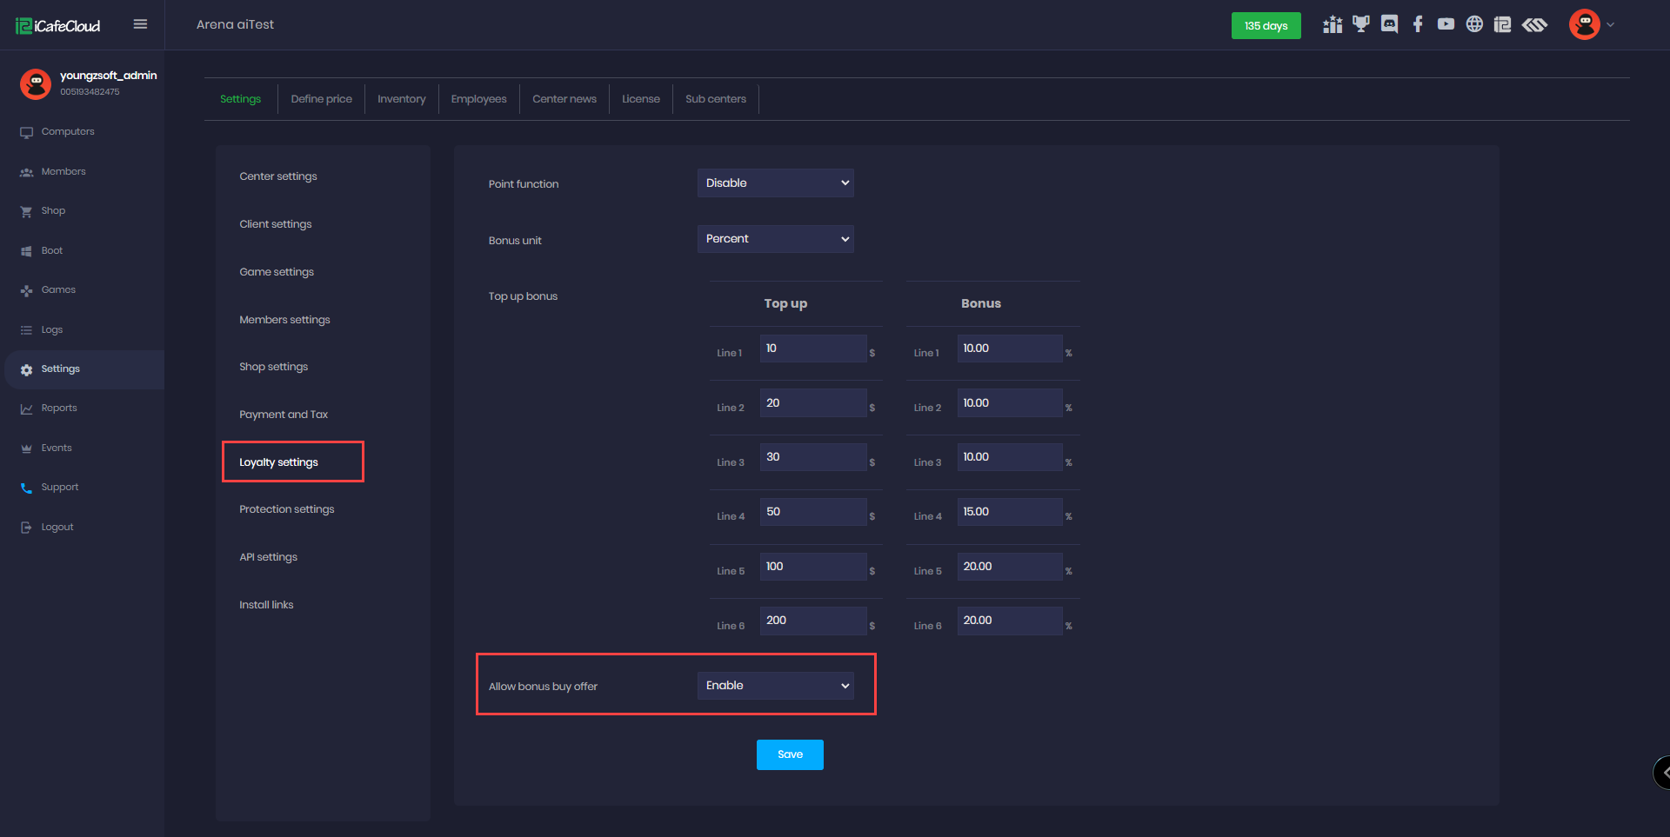This screenshot has height=837, width=1670.
Task: Open the YouTube icon link
Action: 1446,24
